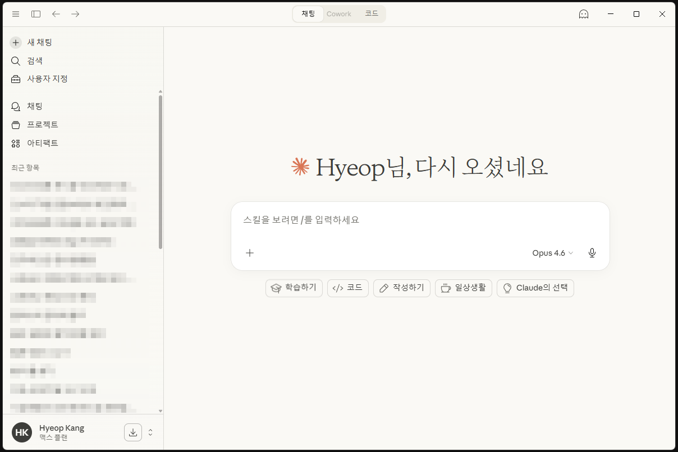Open the hamburger menu icon
Viewport: 678px width, 452px height.
click(x=16, y=14)
